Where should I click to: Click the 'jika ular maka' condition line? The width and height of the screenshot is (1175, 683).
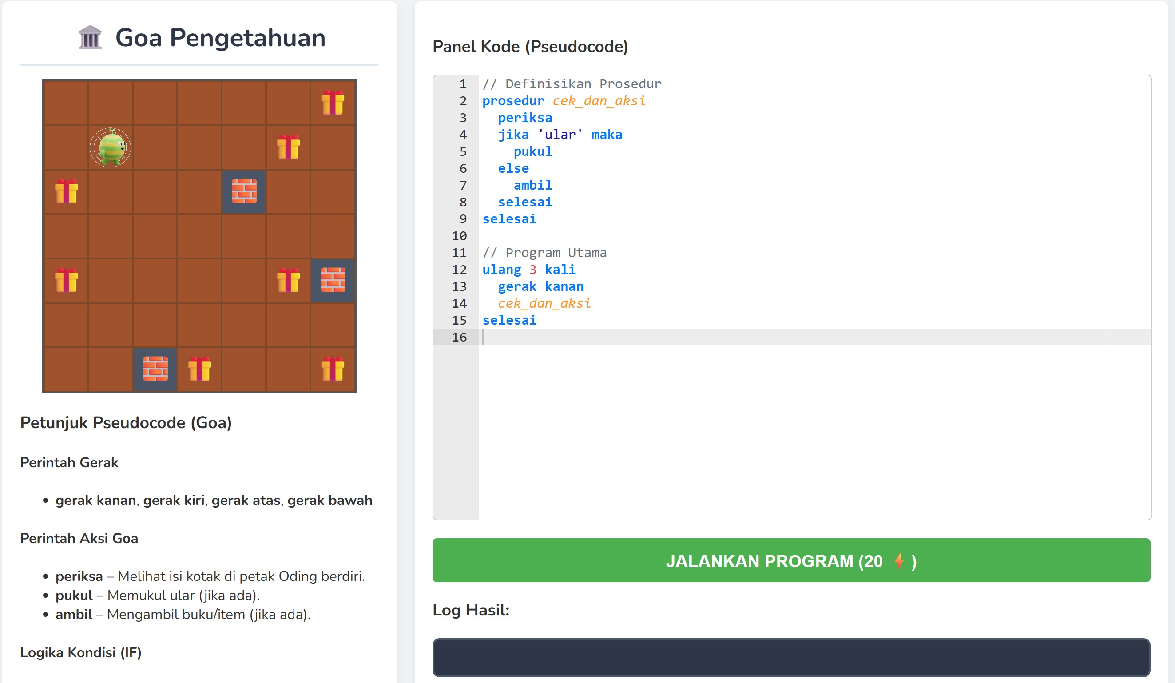click(x=560, y=135)
